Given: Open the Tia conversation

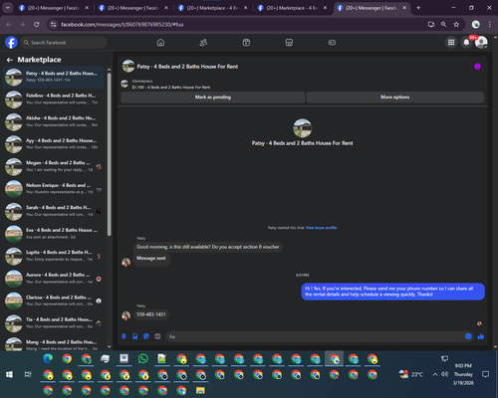Looking at the screenshot, I should pos(53,323).
